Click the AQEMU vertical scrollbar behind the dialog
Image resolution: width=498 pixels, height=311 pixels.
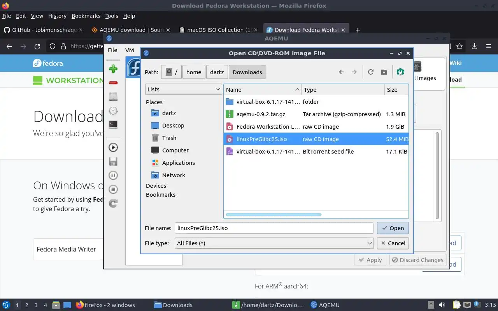pyautogui.click(x=437, y=175)
